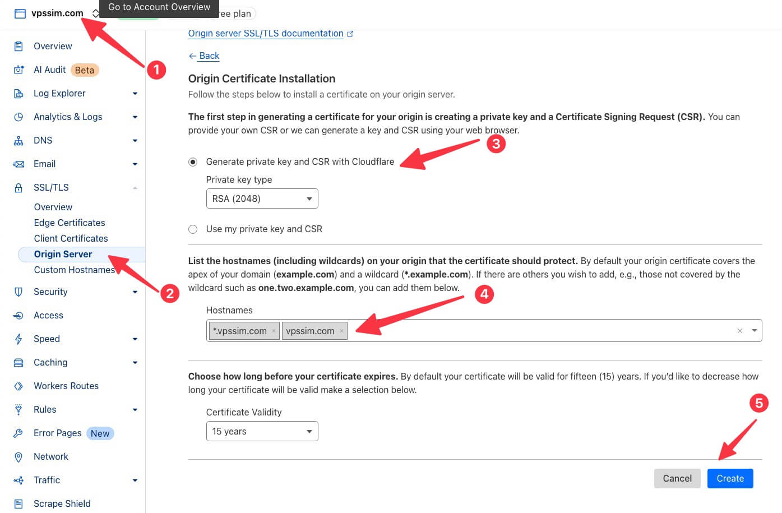Screen dimensions: 782x513
Task: Click the vpssim.com domain name header
Action: coord(57,13)
